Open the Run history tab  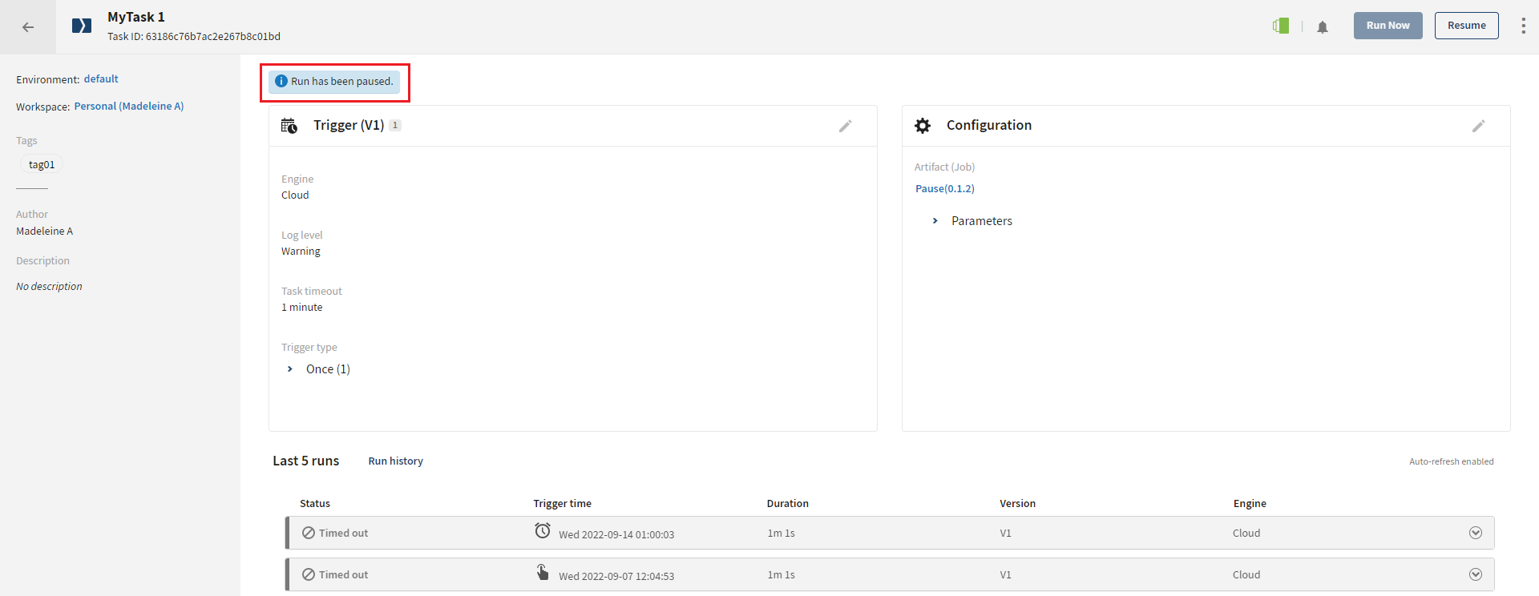pyautogui.click(x=395, y=461)
